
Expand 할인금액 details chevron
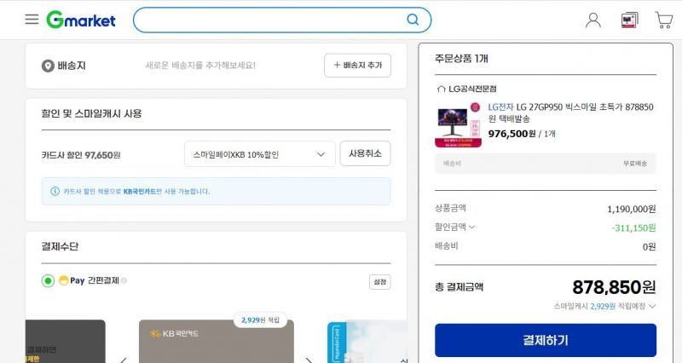[472, 227]
